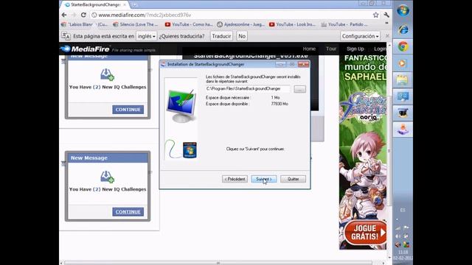Click the browse '...' button for install folder
472x265 pixels.
point(299,89)
